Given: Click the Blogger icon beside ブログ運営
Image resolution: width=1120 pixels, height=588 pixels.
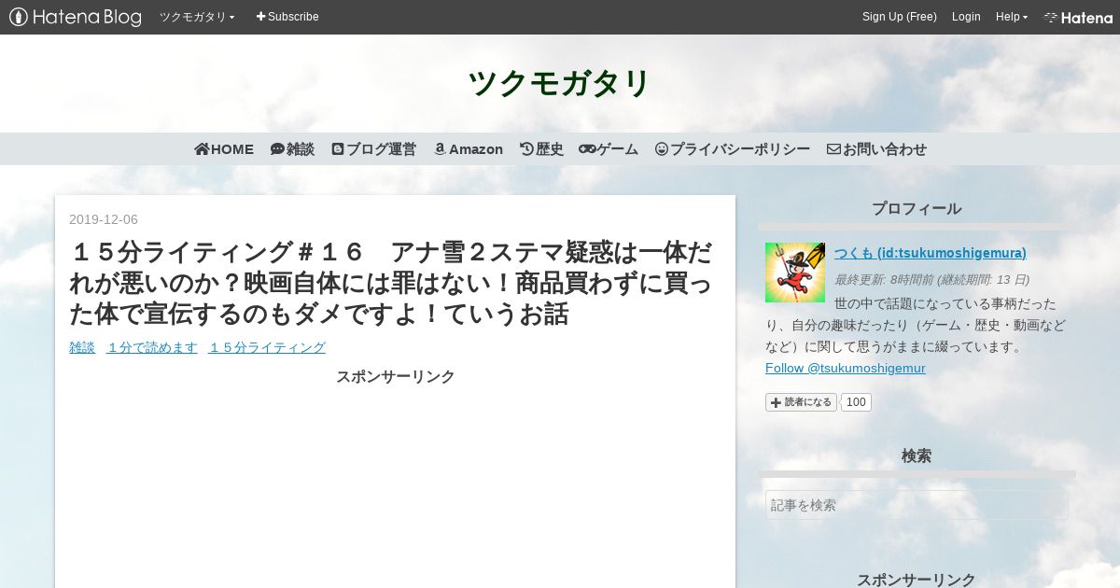Looking at the screenshot, I should [x=338, y=149].
